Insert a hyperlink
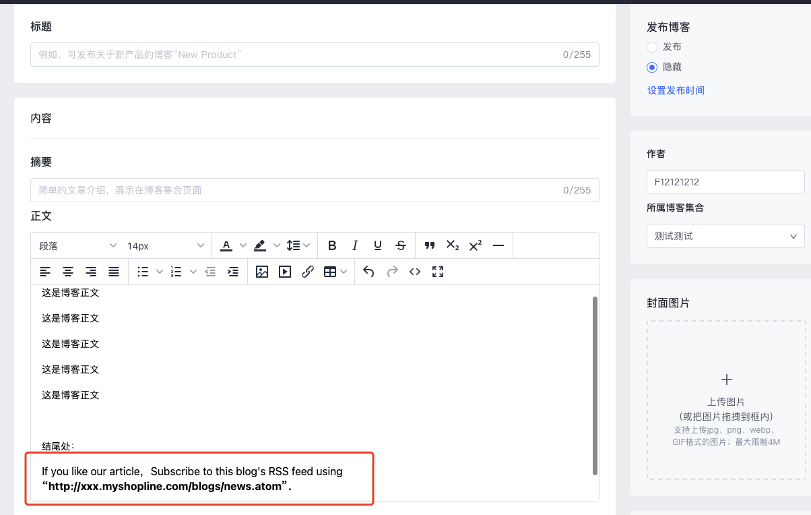This screenshot has height=515, width=811. tap(308, 272)
